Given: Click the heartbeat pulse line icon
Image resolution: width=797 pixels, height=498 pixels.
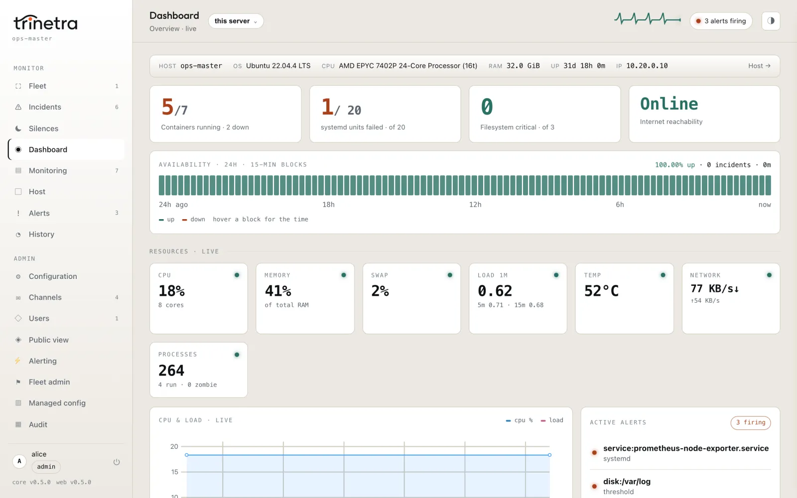Looking at the screenshot, I should click(x=648, y=19).
